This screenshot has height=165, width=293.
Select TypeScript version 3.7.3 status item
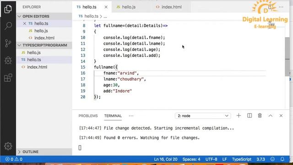[260, 159]
